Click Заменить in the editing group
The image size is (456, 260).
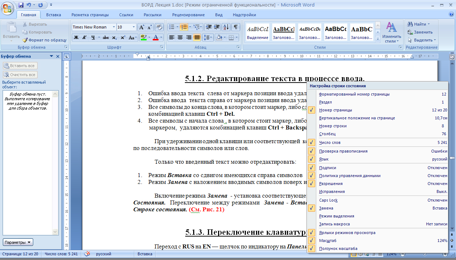click(x=418, y=32)
